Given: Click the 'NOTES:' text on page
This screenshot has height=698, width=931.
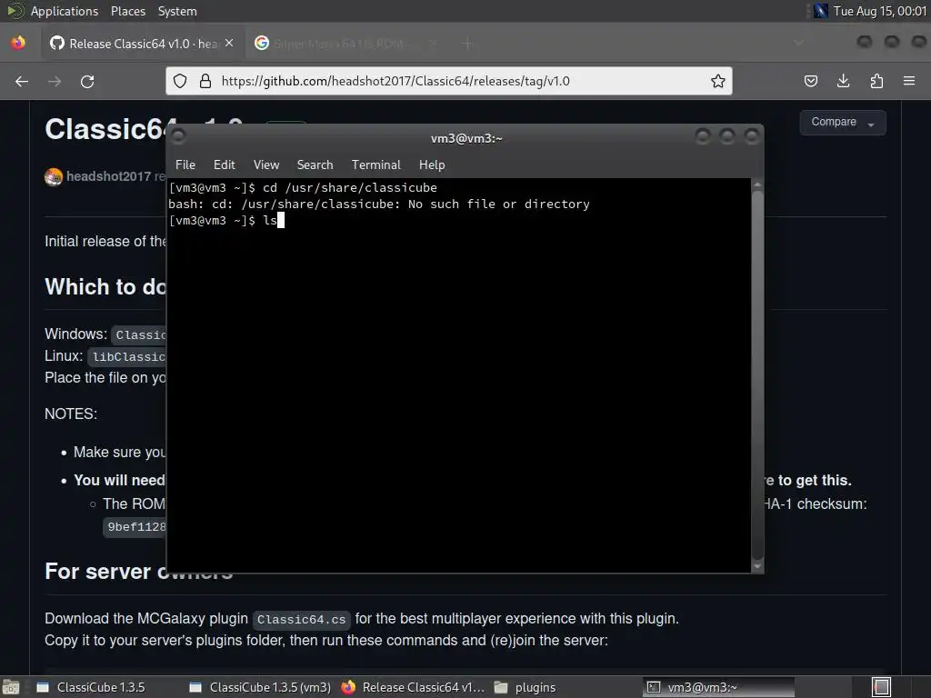Looking at the screenshot, I should (x=71, y=414).
